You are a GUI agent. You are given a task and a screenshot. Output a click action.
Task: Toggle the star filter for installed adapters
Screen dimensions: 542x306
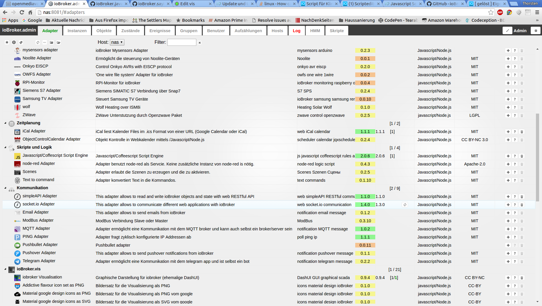(x=7, y=42)
